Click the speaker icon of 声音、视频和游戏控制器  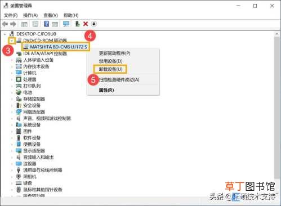point(19,118)
